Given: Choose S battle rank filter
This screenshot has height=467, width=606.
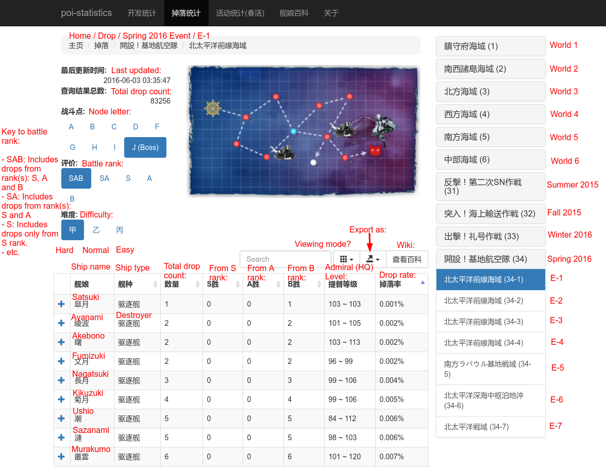Looking at the screenshot, I should [x=128, y=178].
